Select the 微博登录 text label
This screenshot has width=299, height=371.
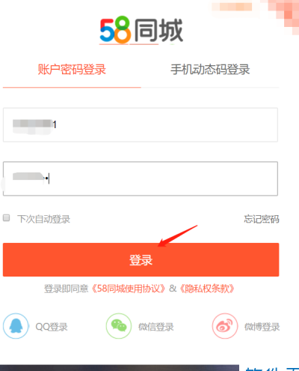click(262, 327)
